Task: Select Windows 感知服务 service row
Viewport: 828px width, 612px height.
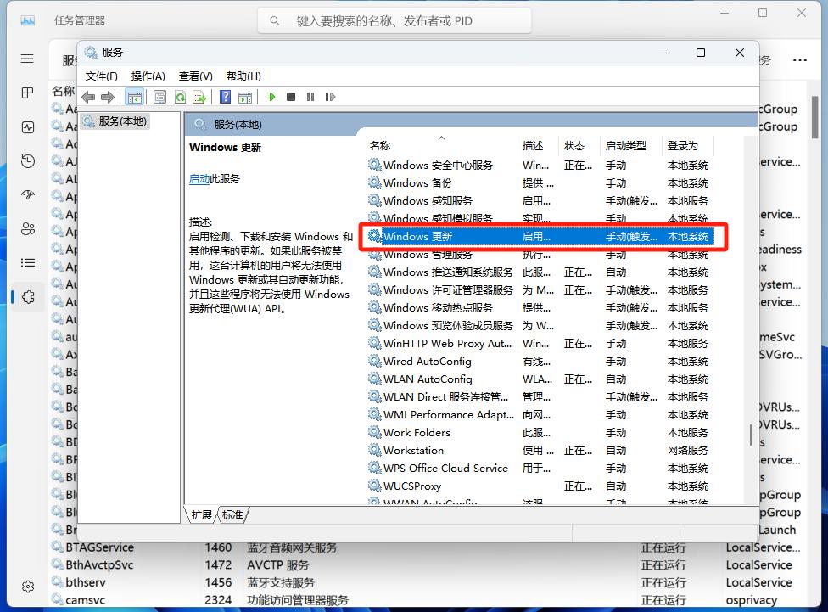Action: point(540,201)
